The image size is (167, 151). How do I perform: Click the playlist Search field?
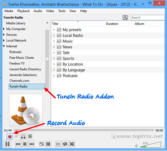tap(148, 18)
